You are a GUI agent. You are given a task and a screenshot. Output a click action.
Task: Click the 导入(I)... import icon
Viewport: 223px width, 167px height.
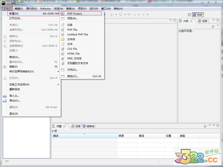click(x=5, y=96)
